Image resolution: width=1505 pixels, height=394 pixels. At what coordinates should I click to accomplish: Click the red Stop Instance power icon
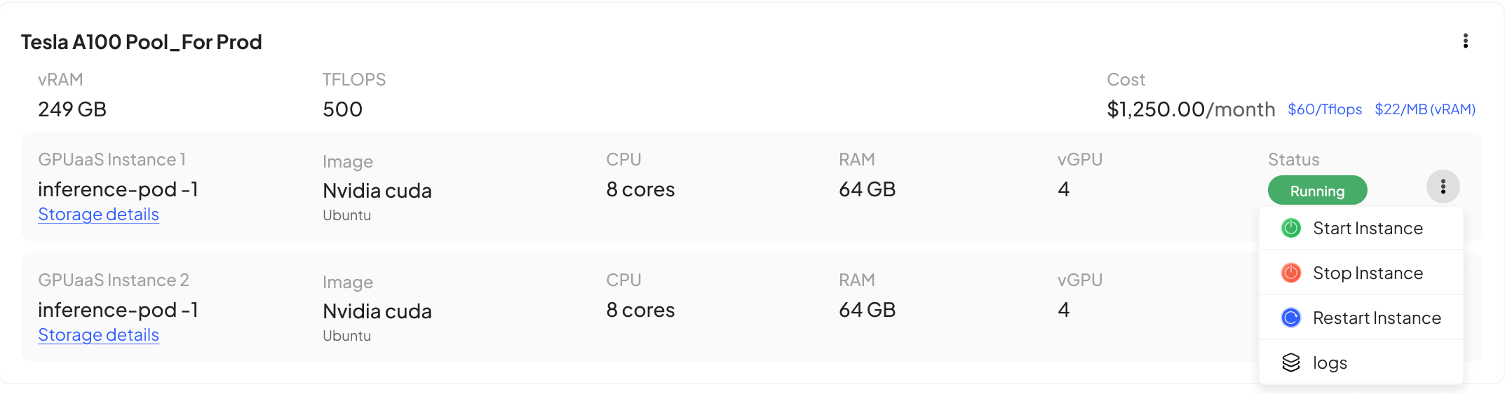pos(1291,273)
